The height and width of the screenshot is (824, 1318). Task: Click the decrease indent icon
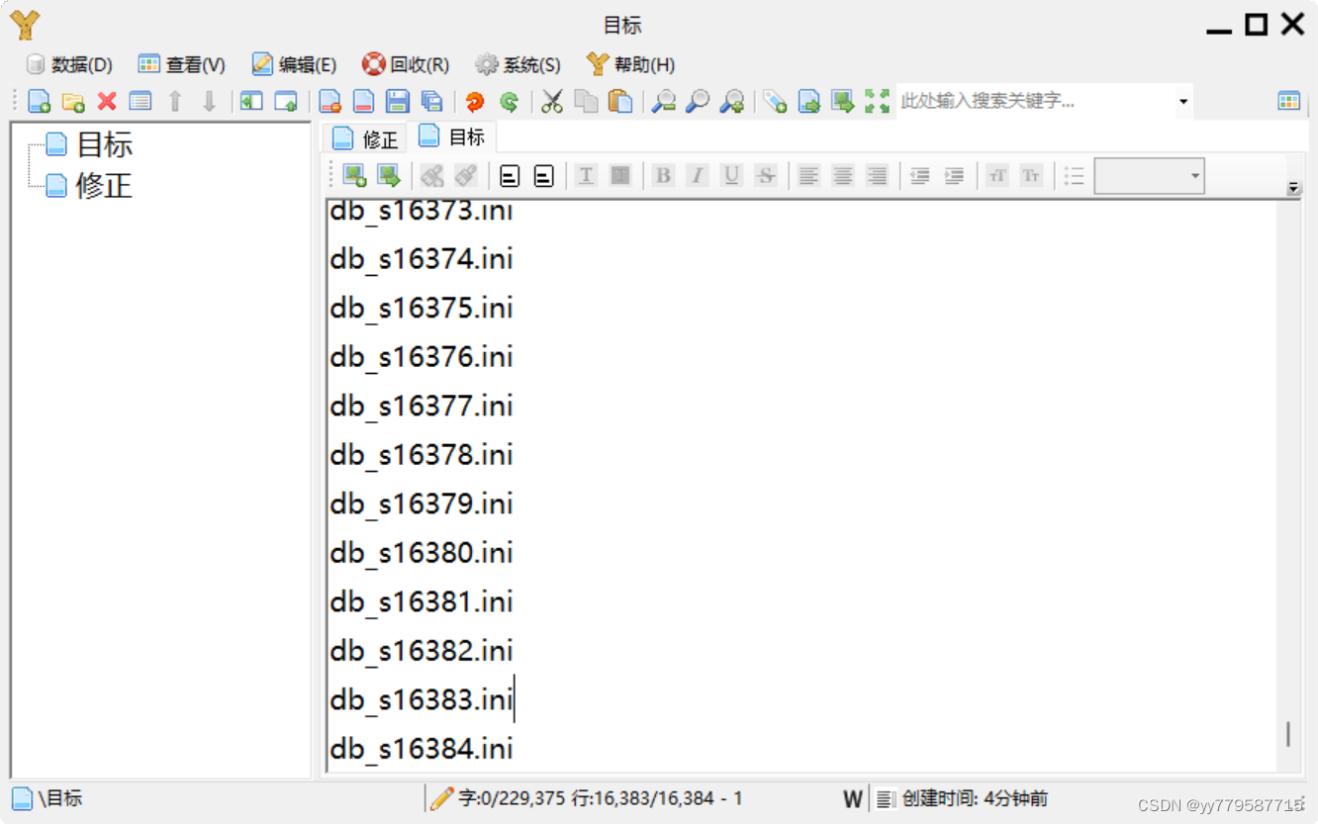920,176
